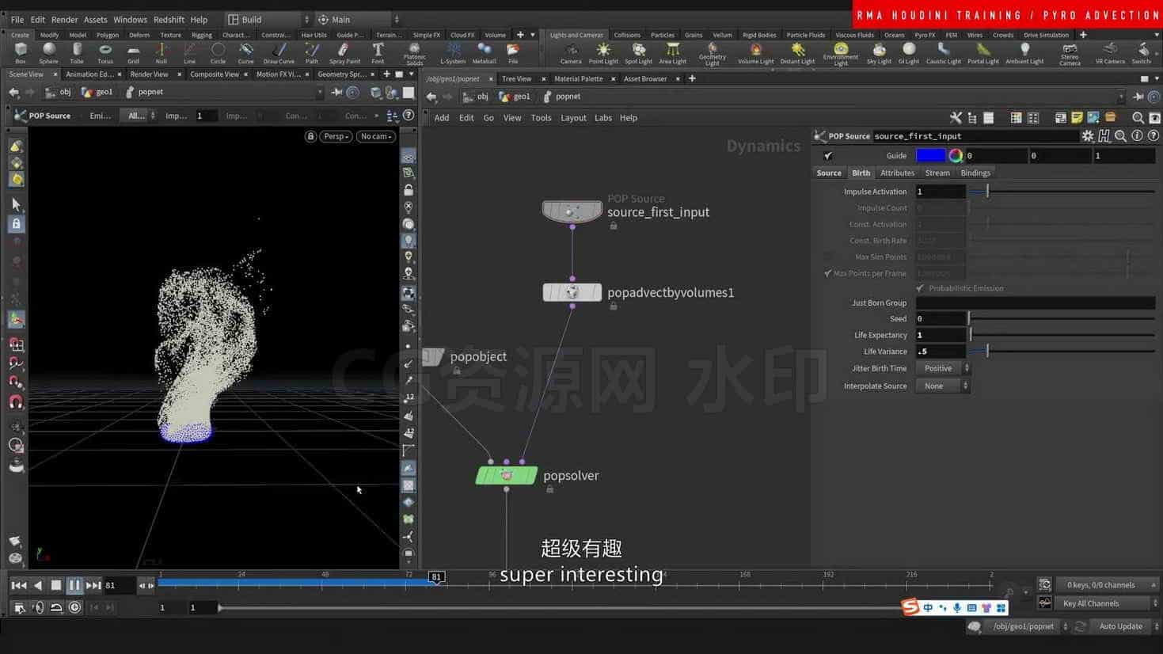
Task: Open the No cam camera dropdown
Action: 376,136
